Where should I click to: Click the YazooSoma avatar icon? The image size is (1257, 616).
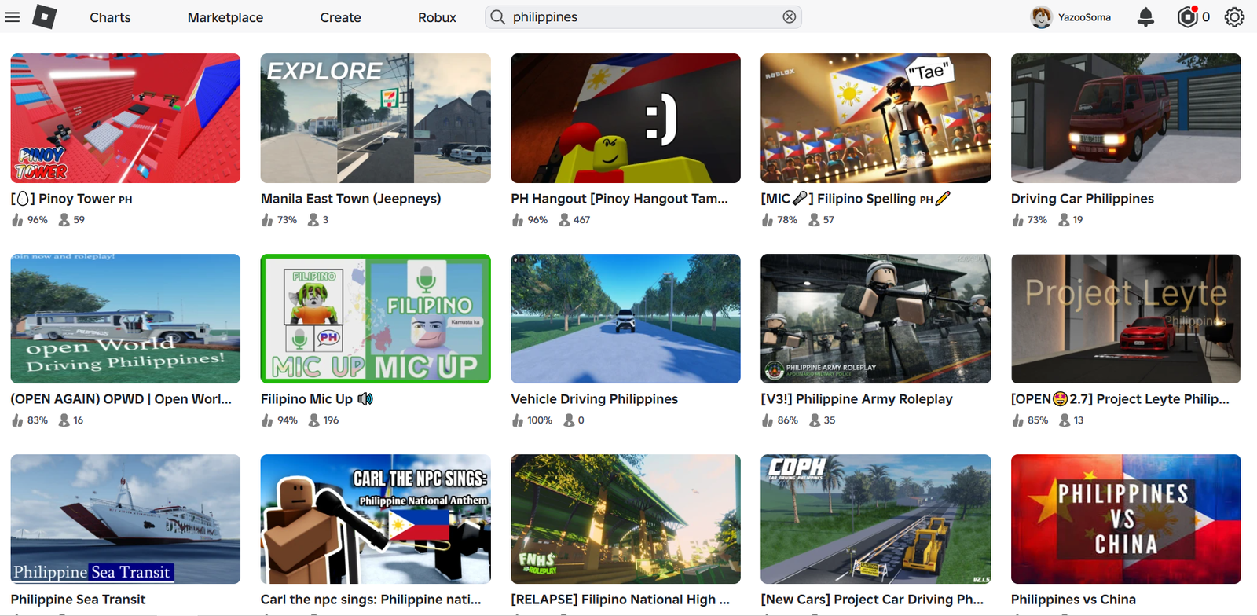click(x=1041, y=17)
